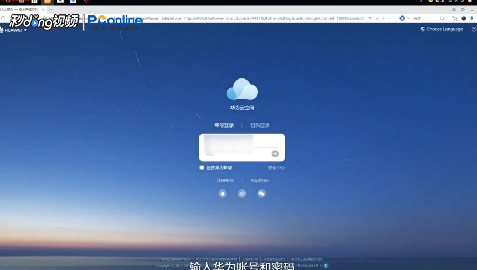Click the Microsoft Store taskbar icon
Viewport: 477px width, 270px height.
35,2
